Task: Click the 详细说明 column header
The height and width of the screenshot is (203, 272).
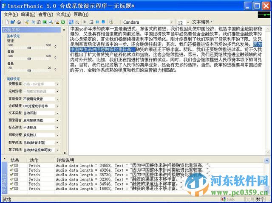Action: 65,160
